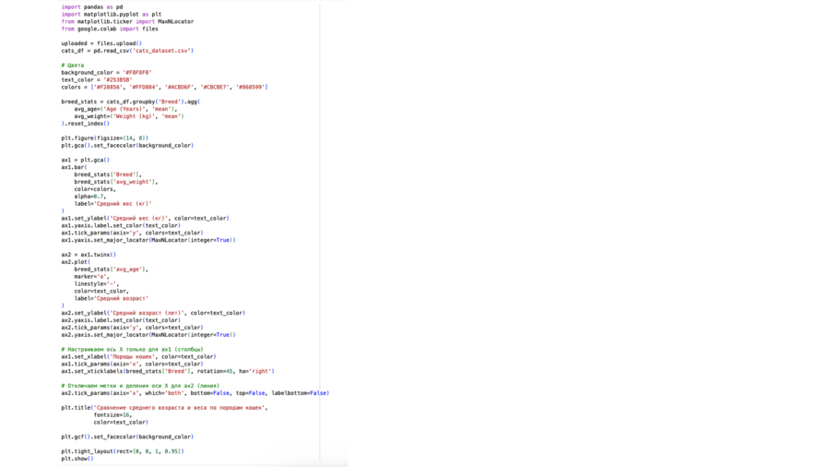The width and height of the screenshot is (830, 467).
Task: Click the linestyle='-' argument line
Action: point(96,284)
